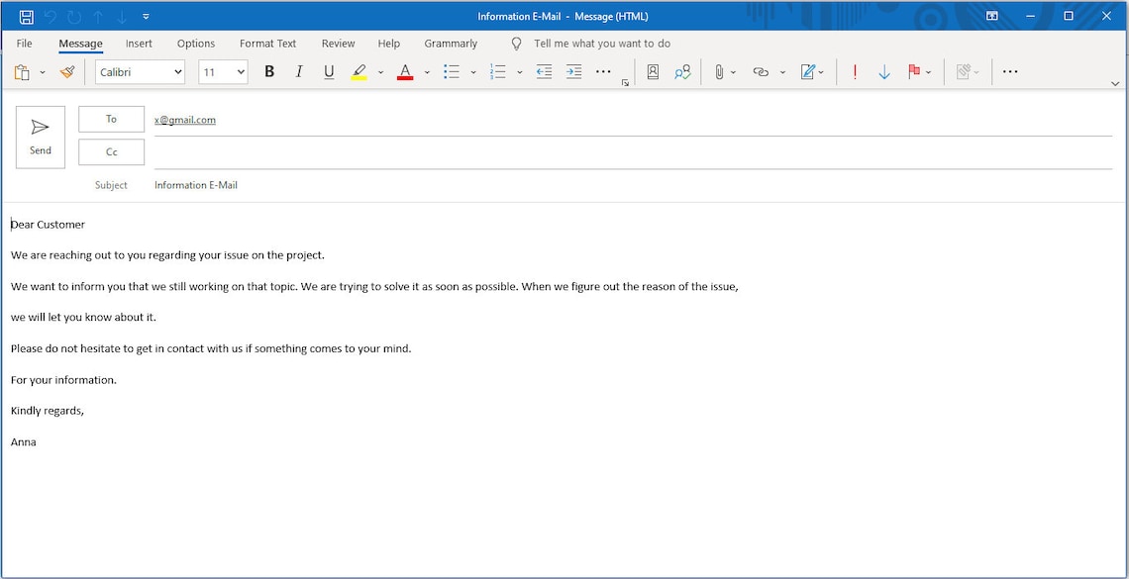Click the Signature icon
Image resolution: width=1129 pixels, height=579 pixels.
click(x=808, y=72)
